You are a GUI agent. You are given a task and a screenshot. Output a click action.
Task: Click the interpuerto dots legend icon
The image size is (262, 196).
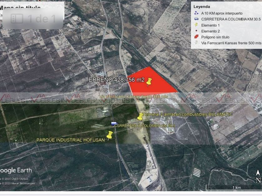pos(196,13)
